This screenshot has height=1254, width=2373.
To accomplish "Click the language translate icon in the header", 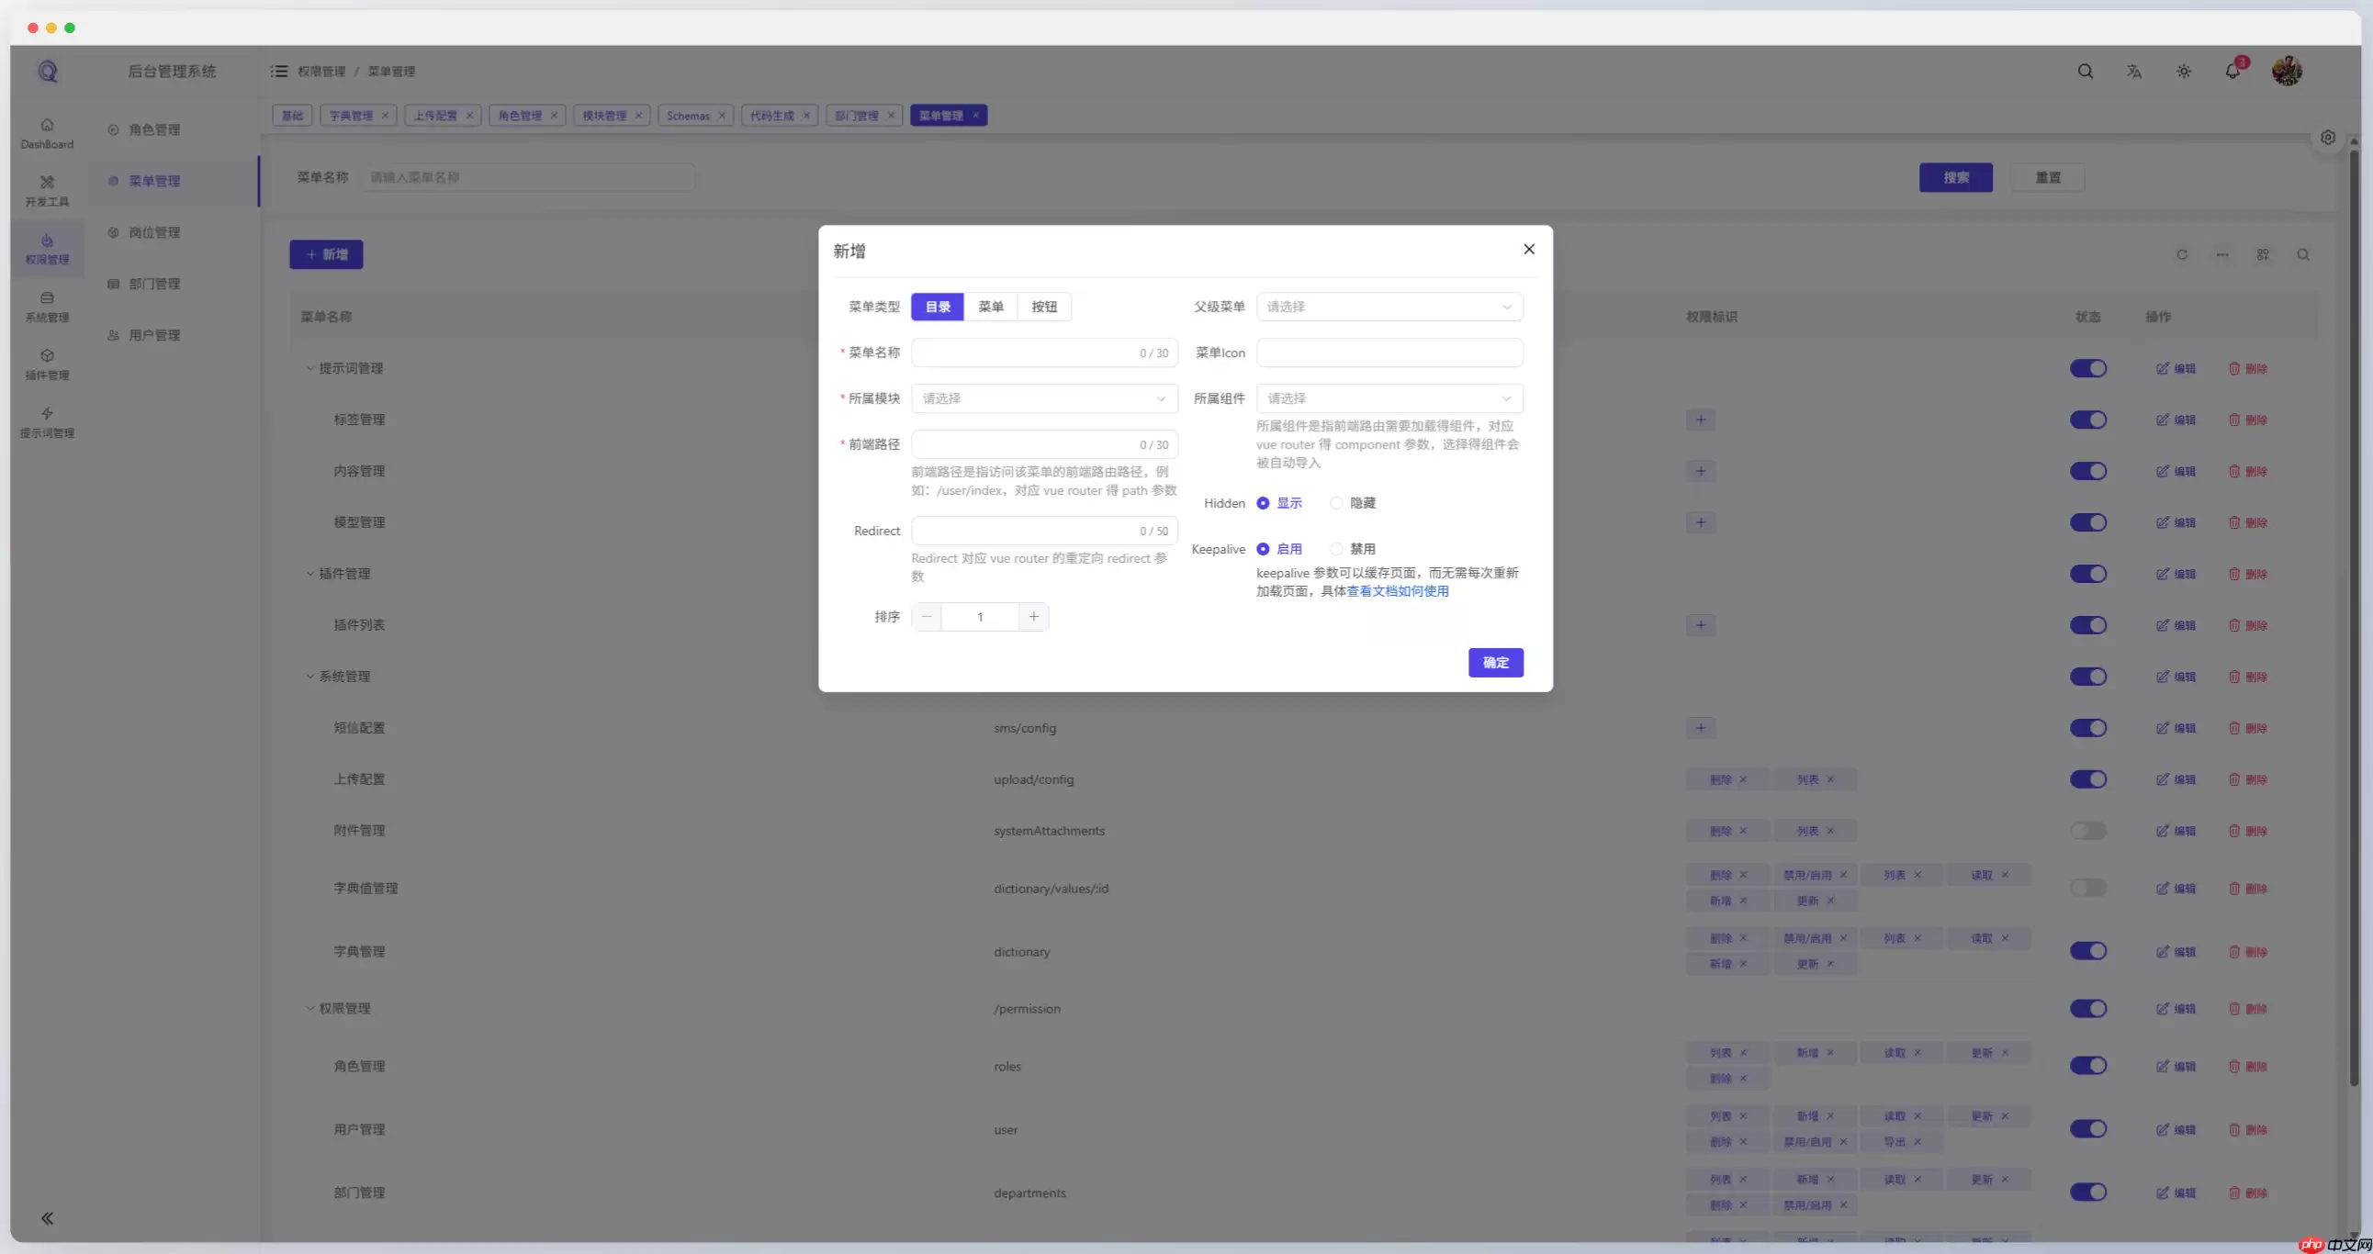I will pos(2133,71).
